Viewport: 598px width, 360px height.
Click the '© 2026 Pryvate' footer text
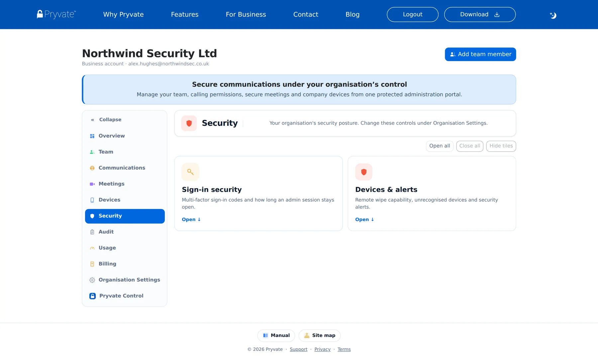click(265, 349)
